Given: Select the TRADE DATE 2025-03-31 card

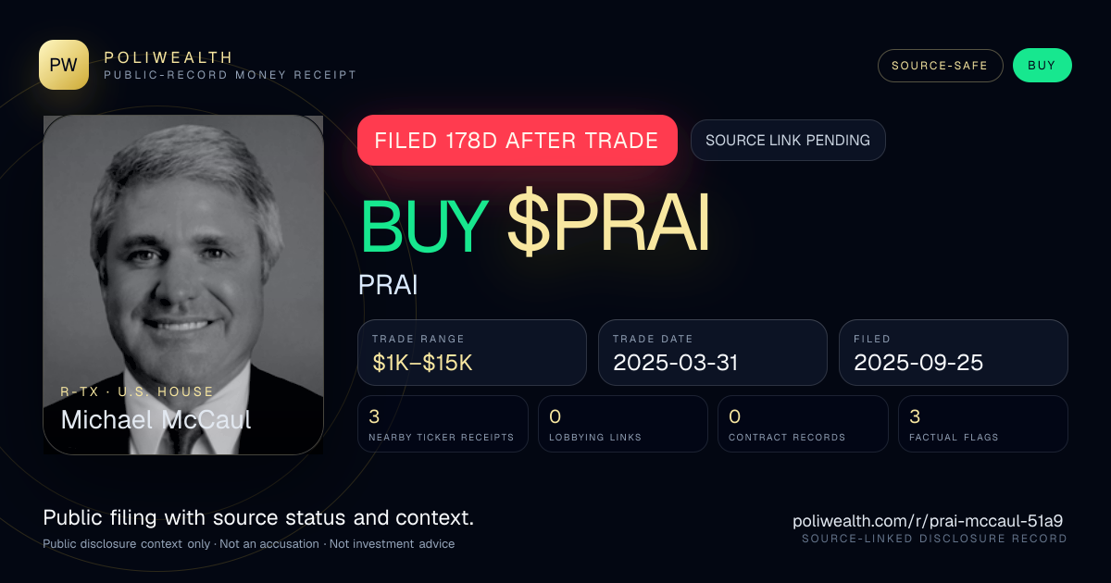Looking at the screenshot, I should (712, 353).
